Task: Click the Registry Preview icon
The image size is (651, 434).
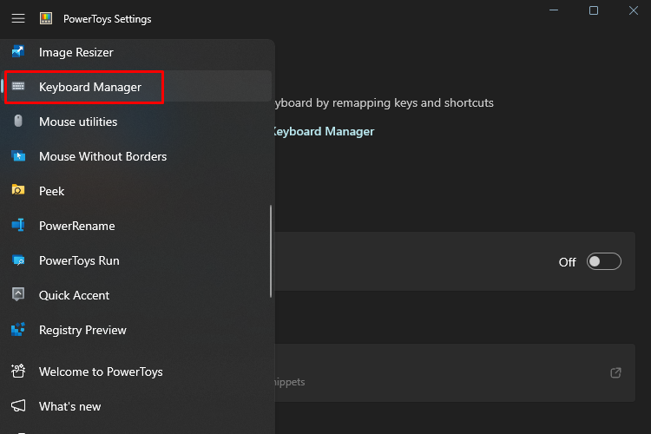Action: click(x=18, y=329)
